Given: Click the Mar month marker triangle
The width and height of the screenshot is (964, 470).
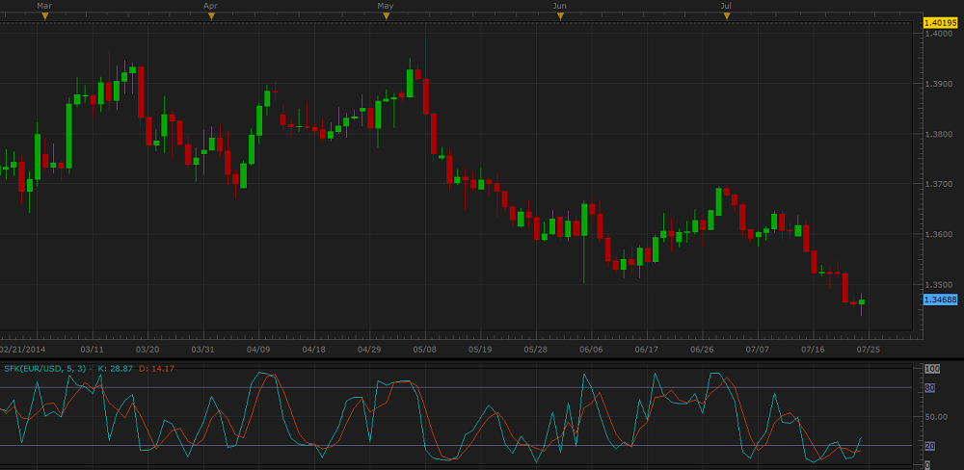Looking at the screenshot, I should coord(45,16).
